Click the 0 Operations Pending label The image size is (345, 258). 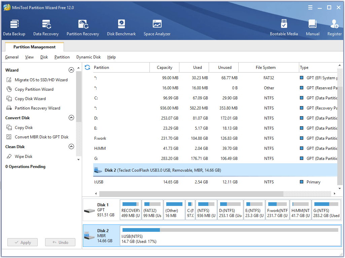click(x=25, y=167)
